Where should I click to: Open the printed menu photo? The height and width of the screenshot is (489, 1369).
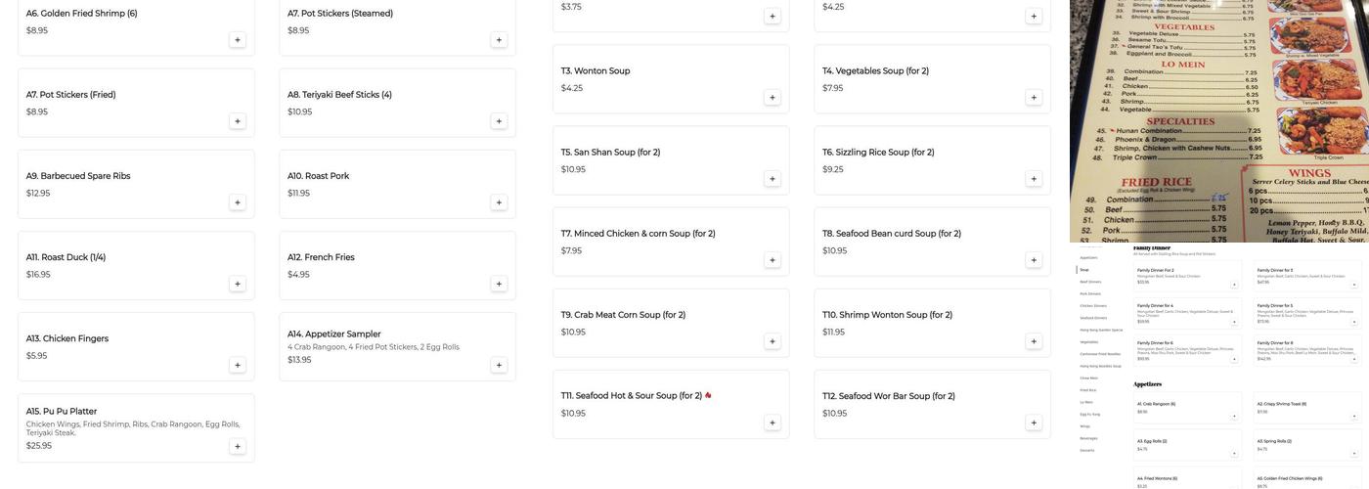tap(1219, 120)
